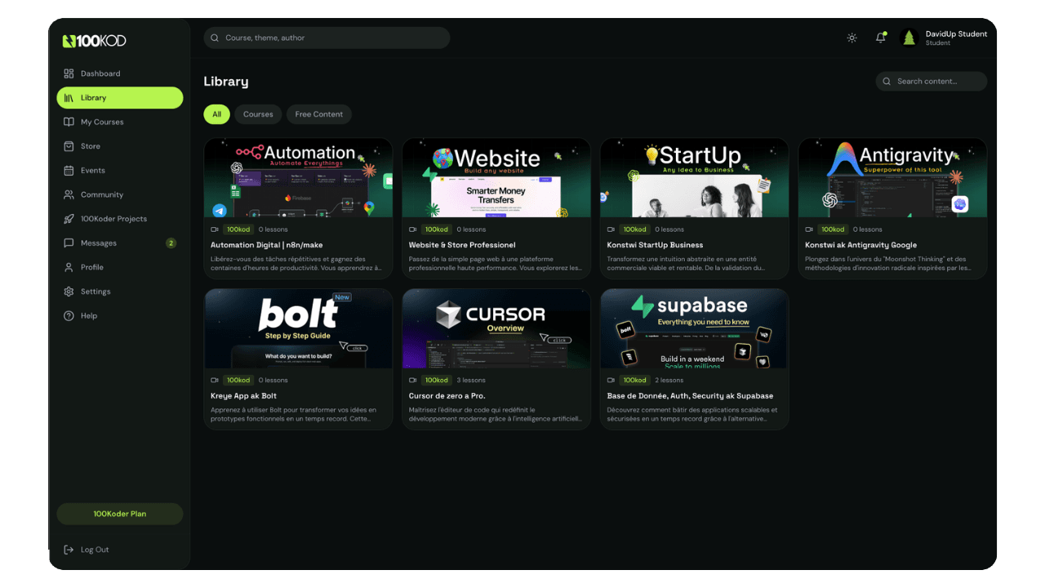Switch to the Courses filter tab
This screenshot has width=1045, height=588.
click(258, 114)
